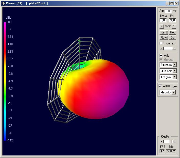The width and height of the screenshot is (180, 158).
Task: Click the 3D Viewer title bar icon
Action: (3, 3)
